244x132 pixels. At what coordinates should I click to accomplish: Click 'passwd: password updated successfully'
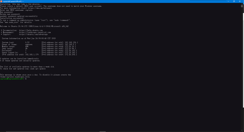[19, 16]
